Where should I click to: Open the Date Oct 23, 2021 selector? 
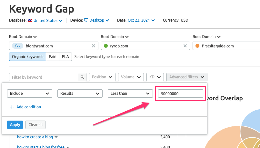(x=141, y=20)
